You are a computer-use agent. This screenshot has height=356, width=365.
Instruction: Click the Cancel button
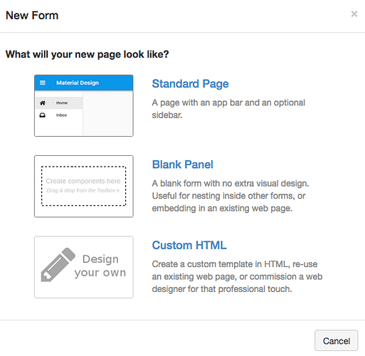click(x=337, y=340)
